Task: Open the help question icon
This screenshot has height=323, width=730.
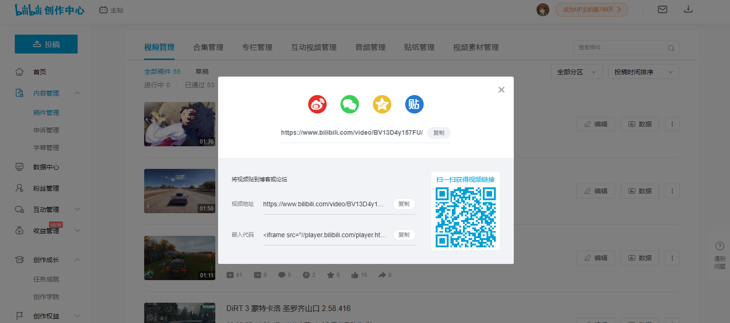Action: (719, 246)
